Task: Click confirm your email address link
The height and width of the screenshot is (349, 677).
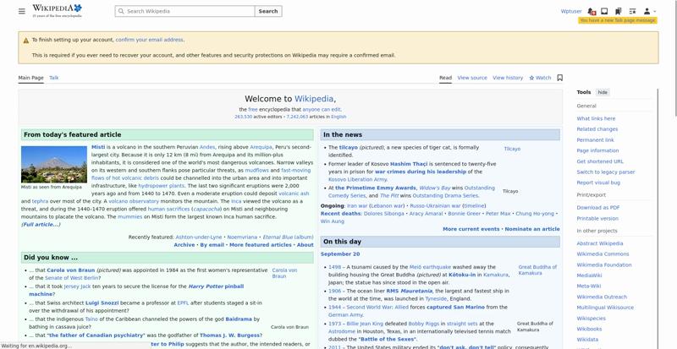Action: 150,40
